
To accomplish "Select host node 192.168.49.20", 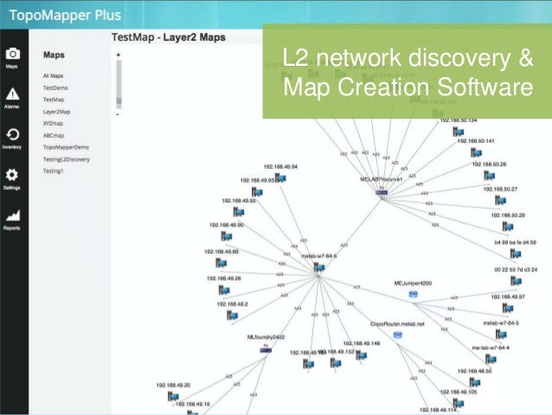I will coord(173,397).
